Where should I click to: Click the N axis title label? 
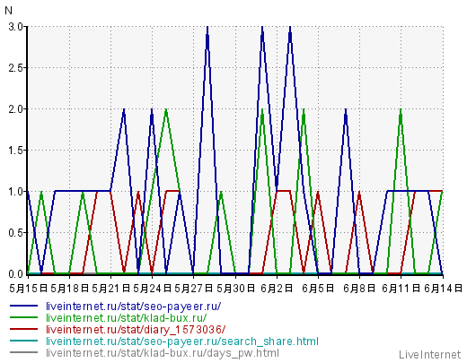pos(8,11)
